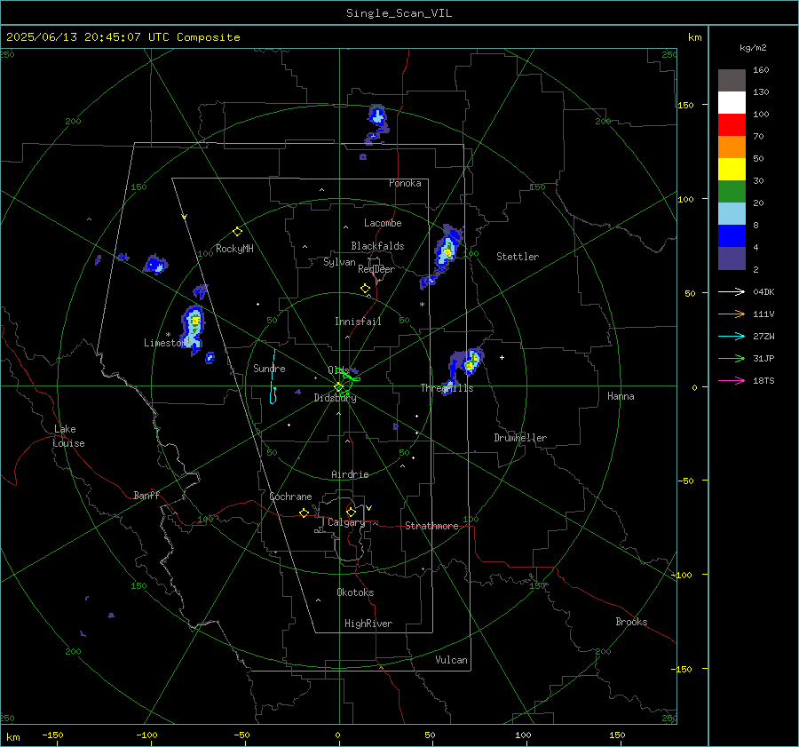The width and height of the screenshot is (799, 747).
Task: Click the magenta 18TS arrow in legend
Action: [732, 380]
